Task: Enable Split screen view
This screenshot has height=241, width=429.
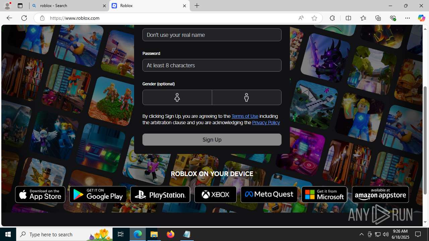Action: (348, 18)
